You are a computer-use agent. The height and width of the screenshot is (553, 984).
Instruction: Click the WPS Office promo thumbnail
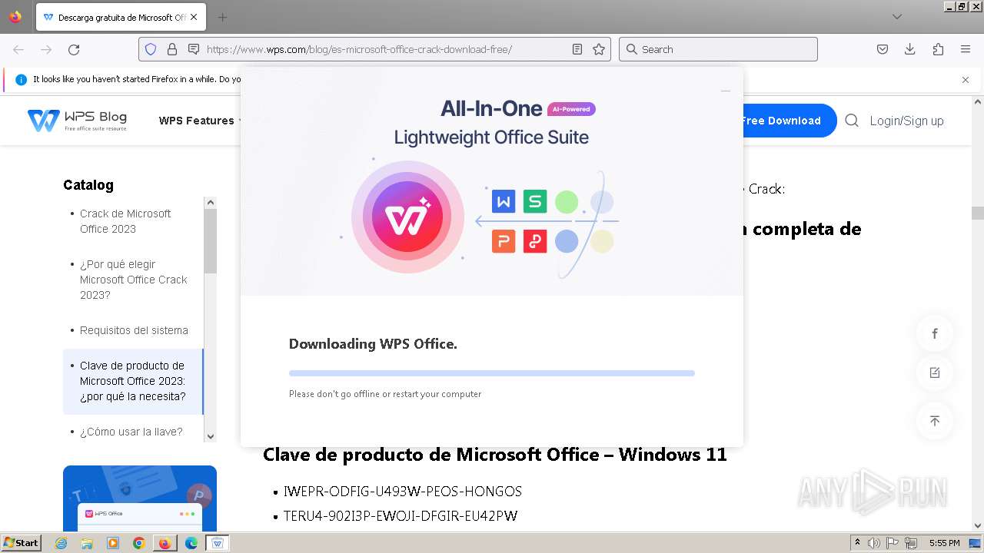tap(140, 498)
